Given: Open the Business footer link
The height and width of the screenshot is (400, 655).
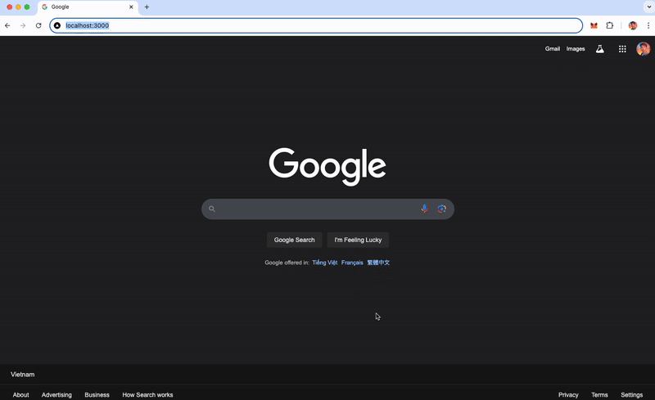Looking at the screenshot, I should pyautogui.click(x=97, y=394).
